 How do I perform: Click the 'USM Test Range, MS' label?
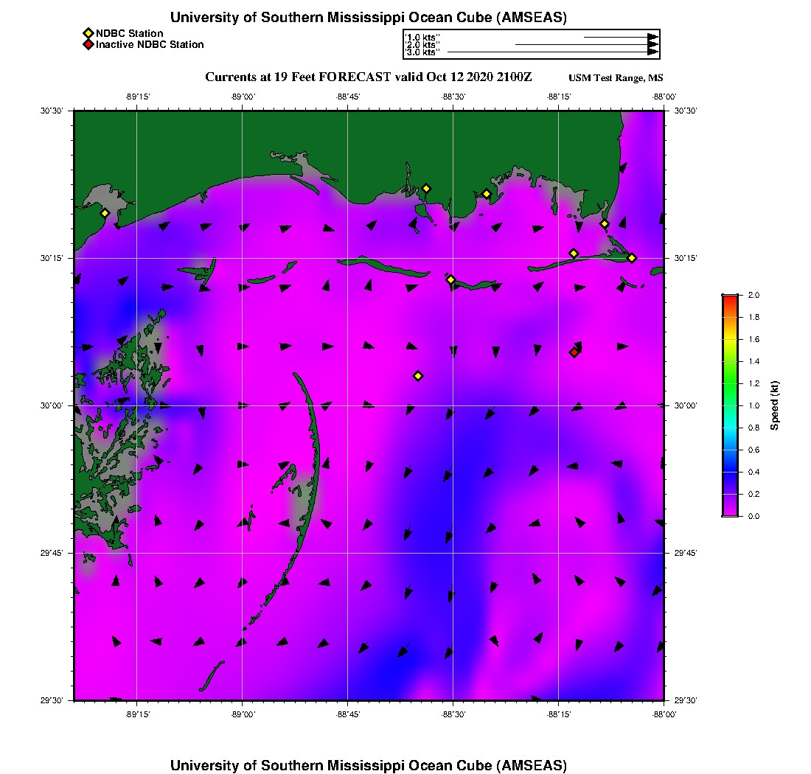(616, 78)
